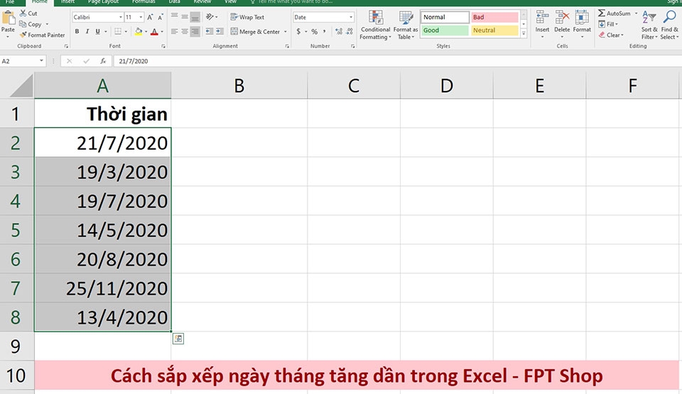Increase font size with the larger A icon
682x394 pixels.
pos(150,17)
